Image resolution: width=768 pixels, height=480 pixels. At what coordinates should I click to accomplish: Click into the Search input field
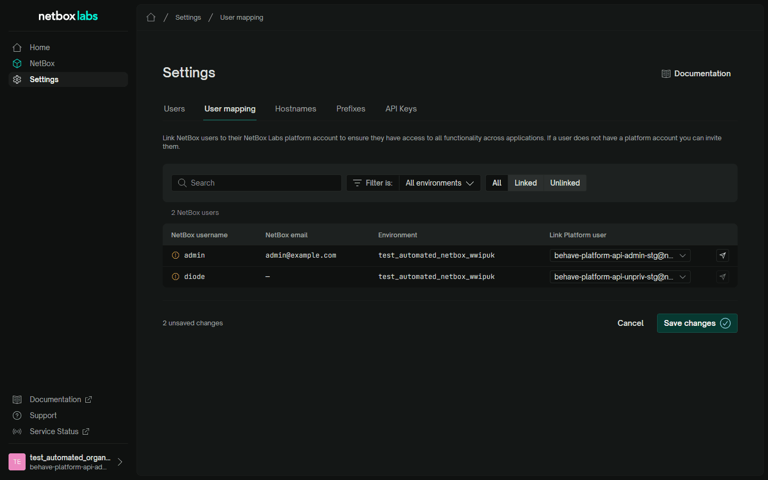[257, 183]
